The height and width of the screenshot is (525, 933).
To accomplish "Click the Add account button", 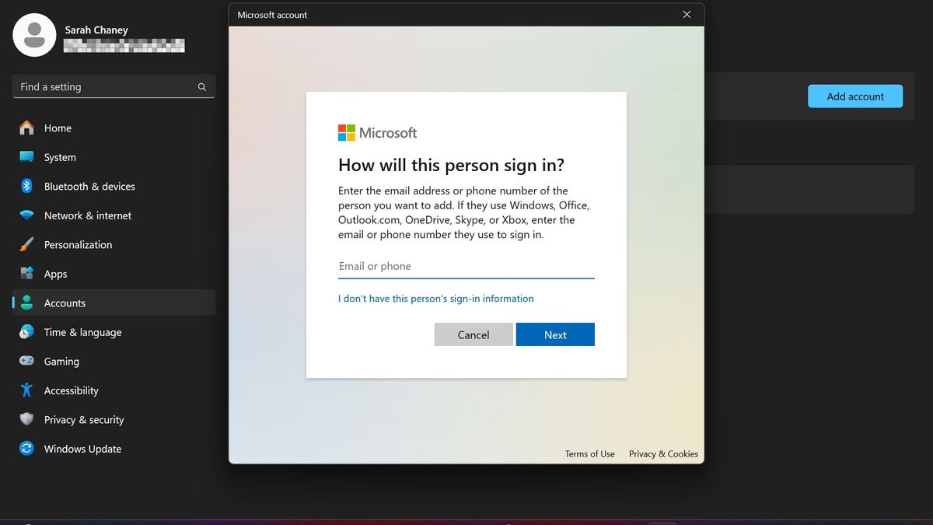I will 855,96.
